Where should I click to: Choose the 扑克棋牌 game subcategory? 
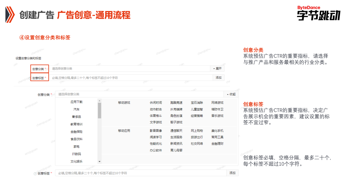point(176,109)
